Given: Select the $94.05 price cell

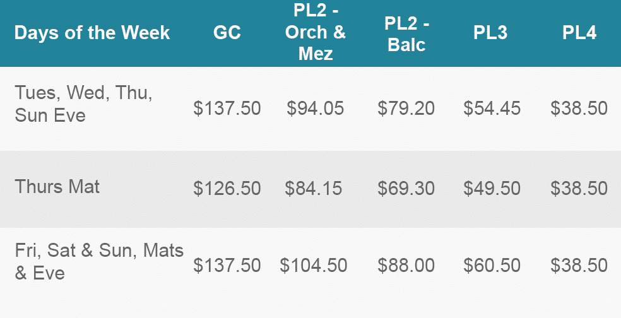Looking at the screenshot, I should [316, 108].
